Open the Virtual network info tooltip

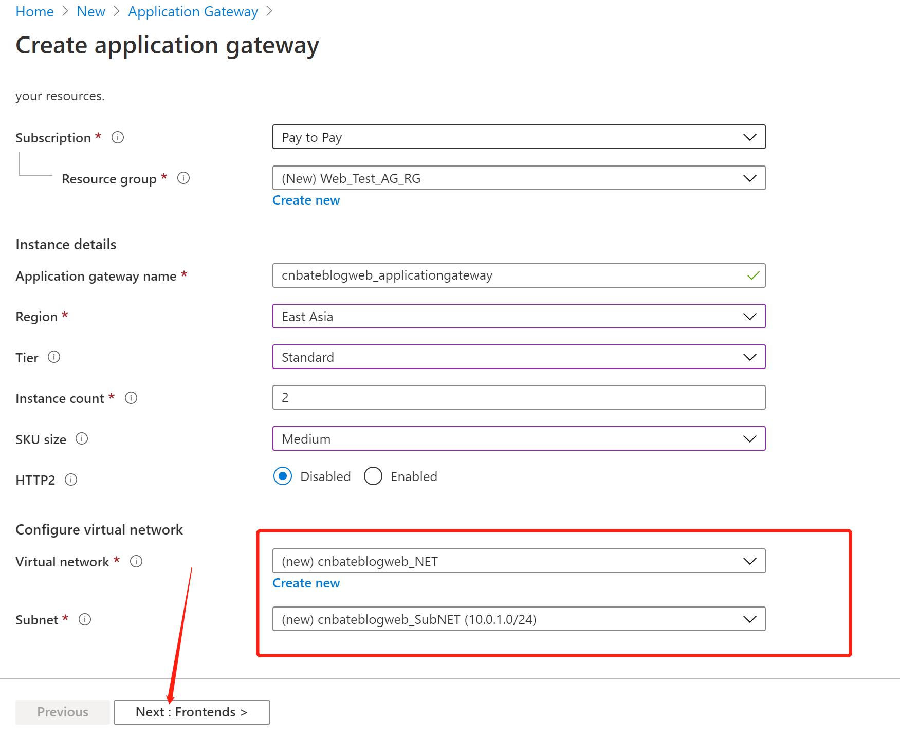click(x=136, y=562)
